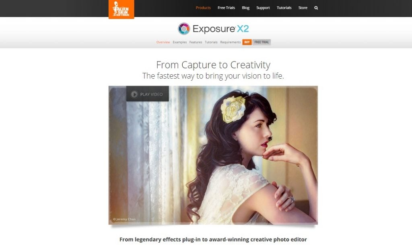Click the featured bride photograph
Screen dimensions: 412x245
[x=213, y=154]
